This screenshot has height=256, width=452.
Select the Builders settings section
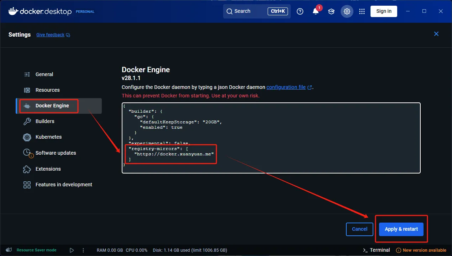[45, 121]
